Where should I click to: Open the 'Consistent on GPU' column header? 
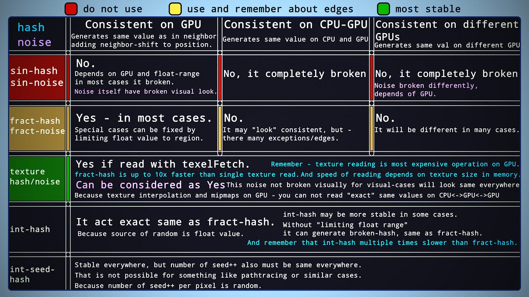pos(144,24)
